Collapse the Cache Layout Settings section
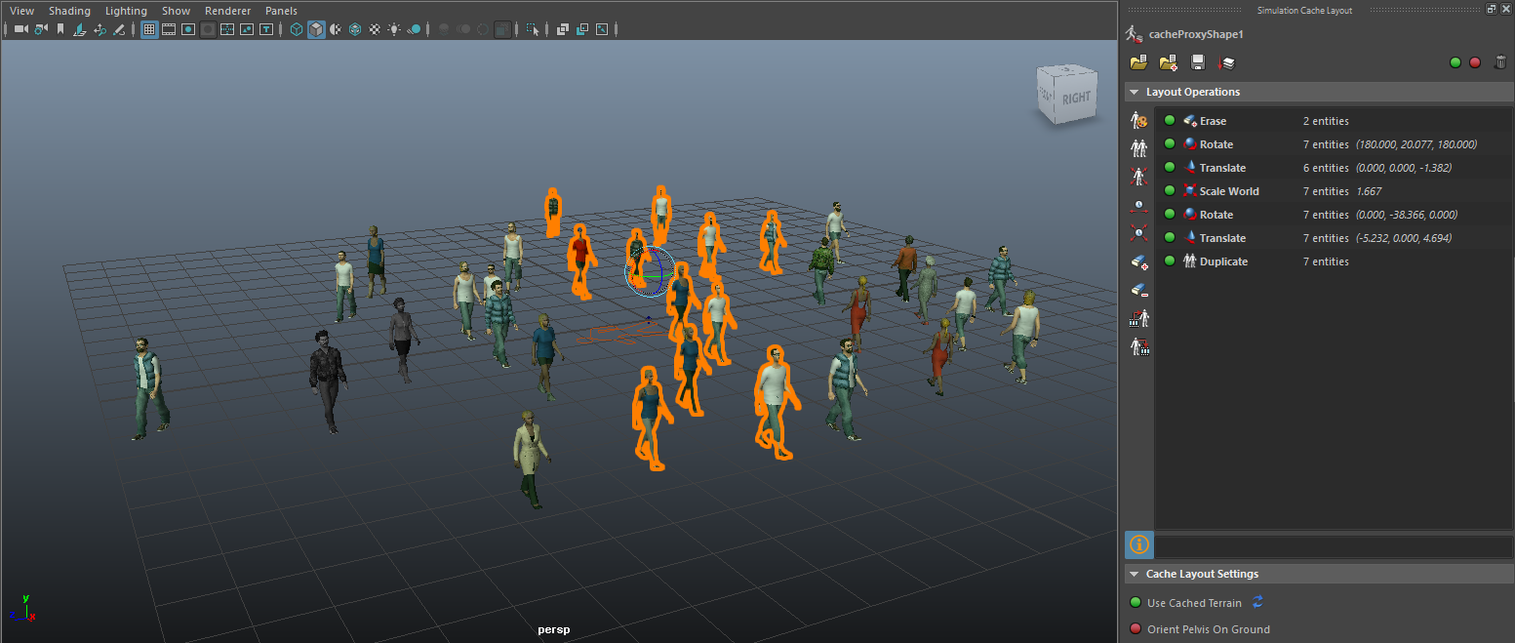This screenshot has width=1515, height=643. [1134, 574]
